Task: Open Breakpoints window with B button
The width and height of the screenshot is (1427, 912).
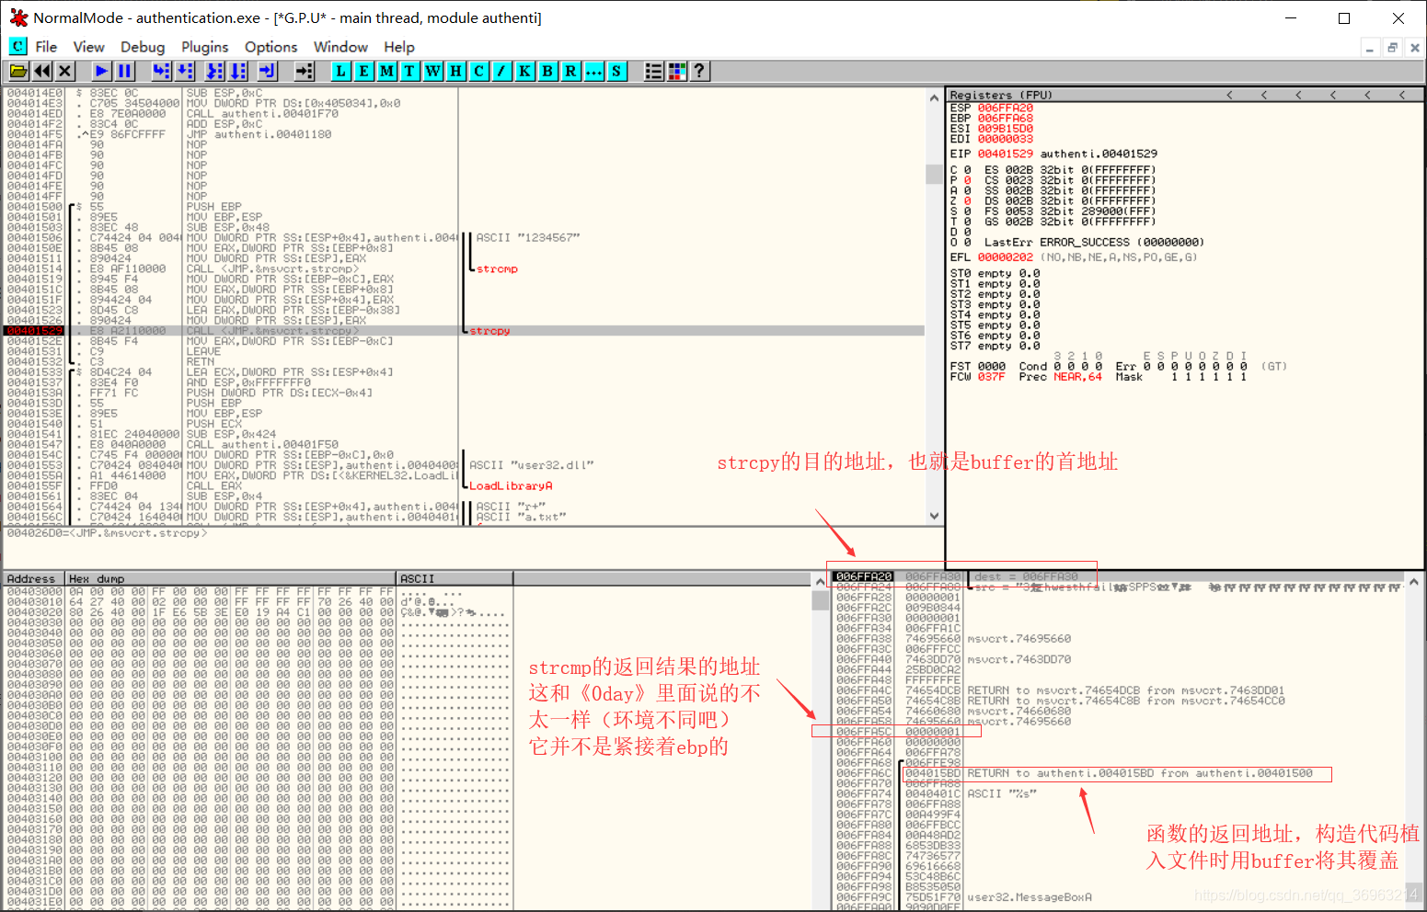Action: [x=548, y=71]
